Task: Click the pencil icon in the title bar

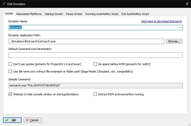Action: click(x=4, y=4)
